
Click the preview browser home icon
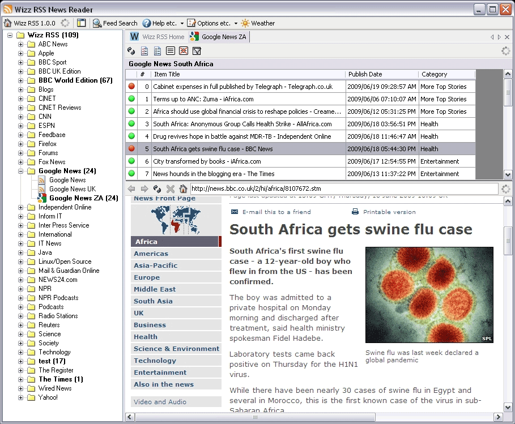[x=183, y=189]
